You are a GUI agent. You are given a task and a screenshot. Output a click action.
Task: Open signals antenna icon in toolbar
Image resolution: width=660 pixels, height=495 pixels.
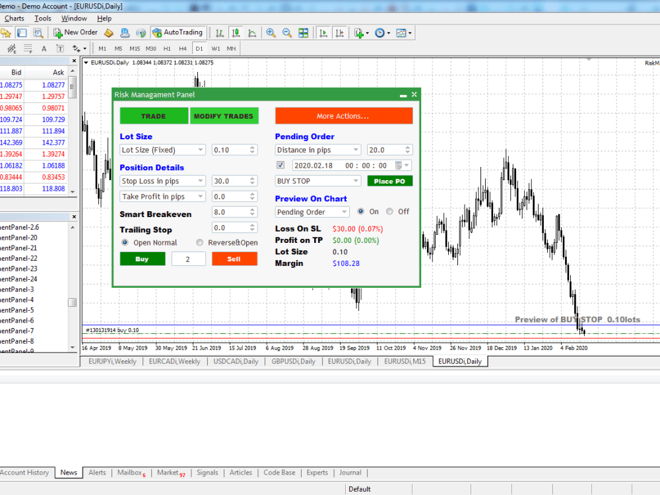click(x=141, y=33)
